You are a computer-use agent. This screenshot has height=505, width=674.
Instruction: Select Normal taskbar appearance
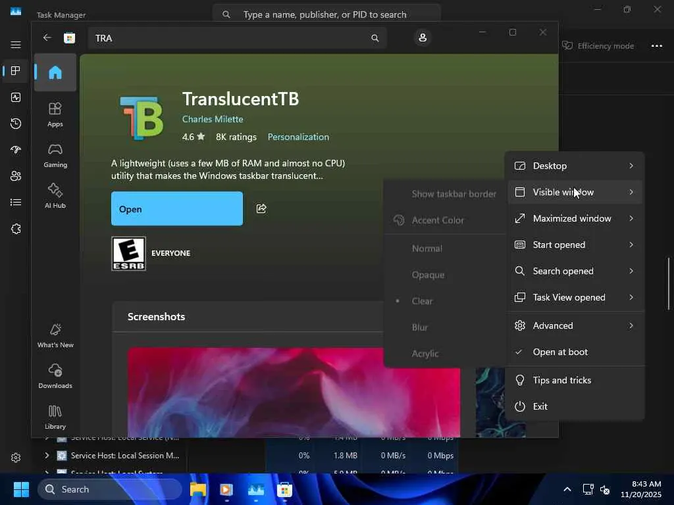click(x=445, y=249)
